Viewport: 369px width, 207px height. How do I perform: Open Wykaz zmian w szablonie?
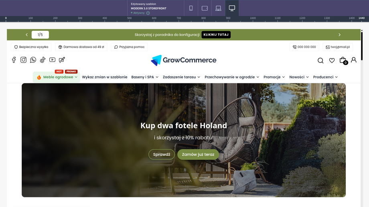(x=105, y=77)
